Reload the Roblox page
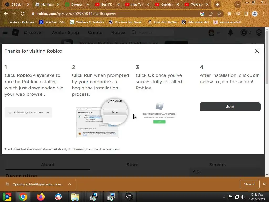 click(23, 14)
